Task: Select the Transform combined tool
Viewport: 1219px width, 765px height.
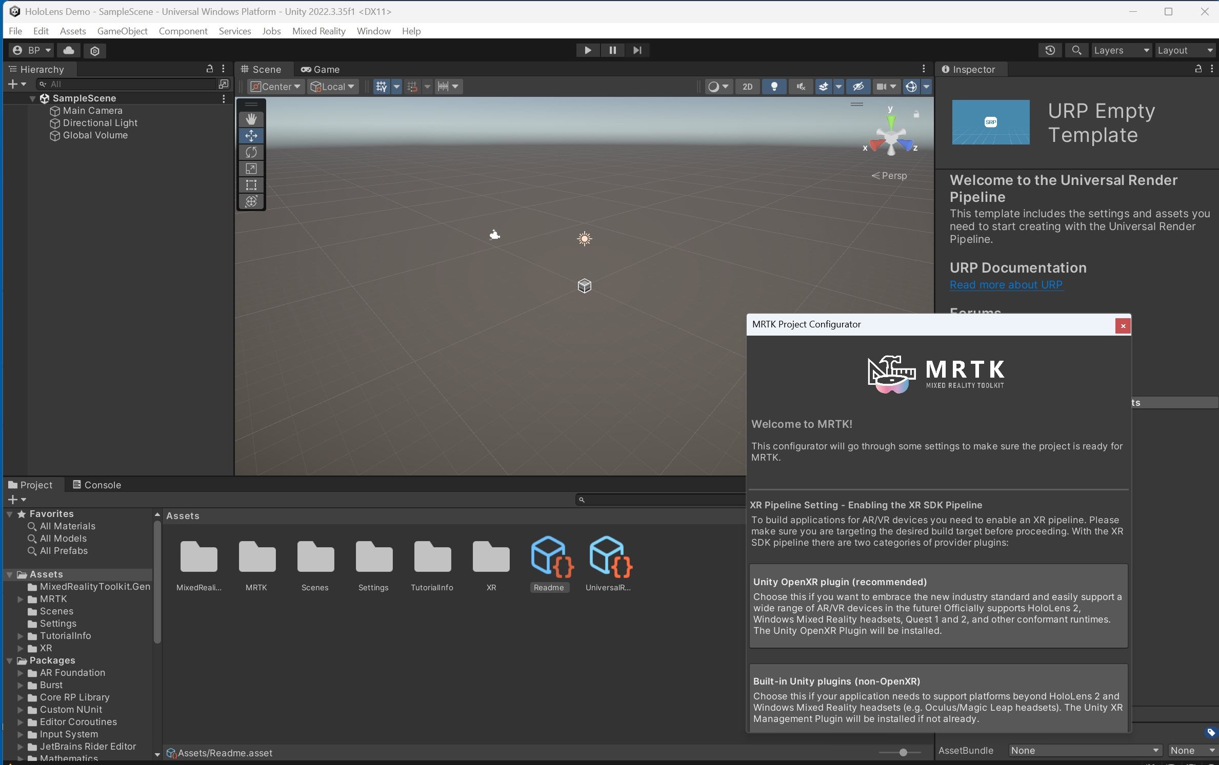Action: (251, 201)
